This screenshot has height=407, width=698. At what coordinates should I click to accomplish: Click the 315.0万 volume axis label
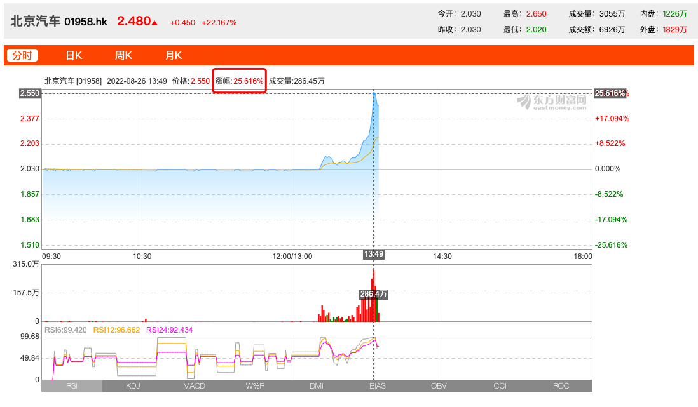(26, 264)
